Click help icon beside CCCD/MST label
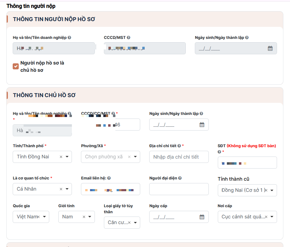 tap(128, 38)
